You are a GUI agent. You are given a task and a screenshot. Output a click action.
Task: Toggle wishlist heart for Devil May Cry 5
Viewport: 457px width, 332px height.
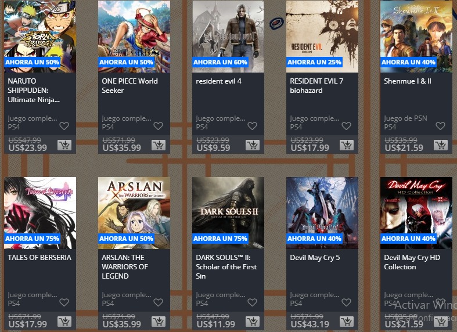point(346,302)
